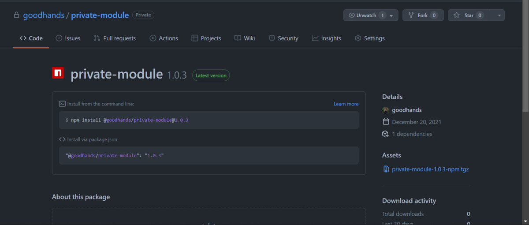
Task: Click the About this package heading
Action: (x=81, y=197)
